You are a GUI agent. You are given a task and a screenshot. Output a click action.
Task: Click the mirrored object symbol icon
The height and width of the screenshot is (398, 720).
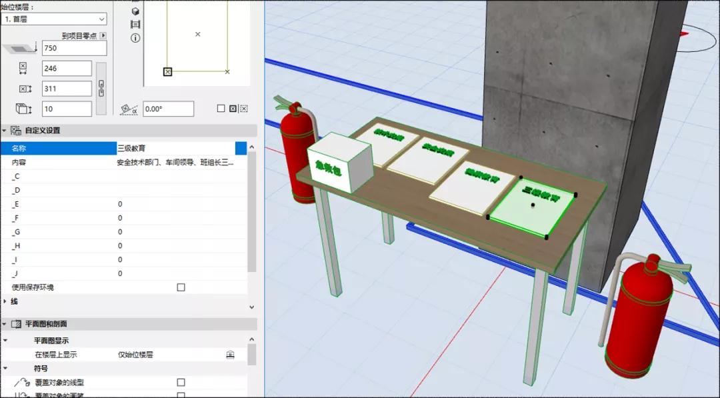tap(233, 109)
